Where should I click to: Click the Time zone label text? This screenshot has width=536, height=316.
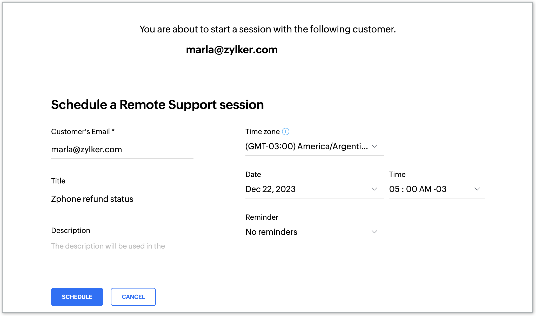pyautogui.click(x=262, y=132)
